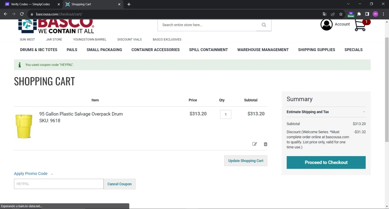
Task: Click the search magnifier icon
Action: click(264, 25)
